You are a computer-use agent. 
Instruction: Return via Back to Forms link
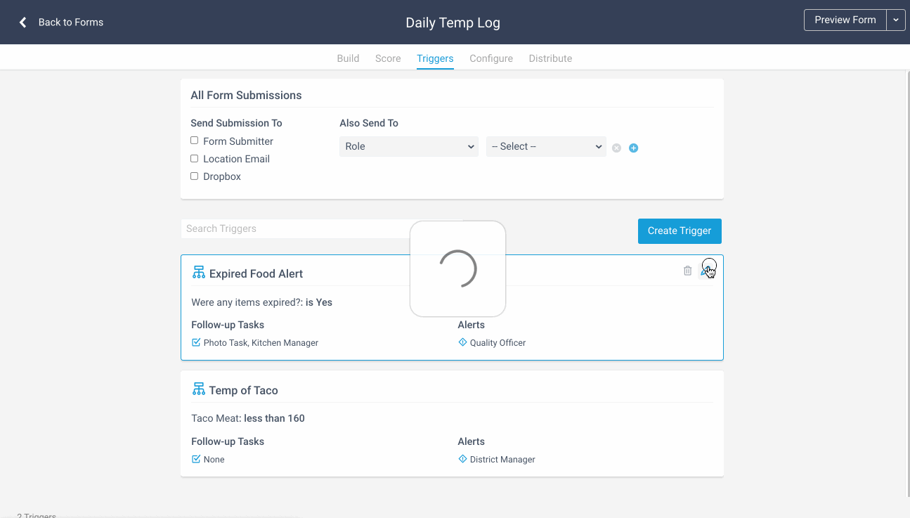coord(71,22)
